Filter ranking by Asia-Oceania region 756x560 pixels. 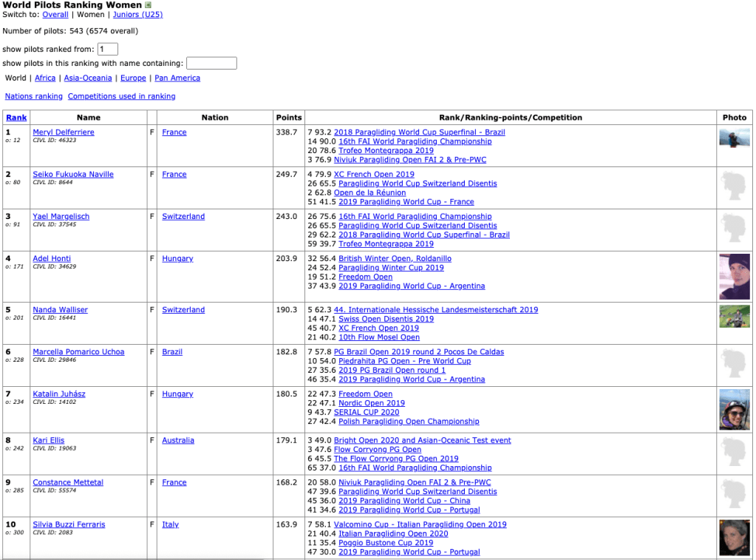tap(88, 78)
